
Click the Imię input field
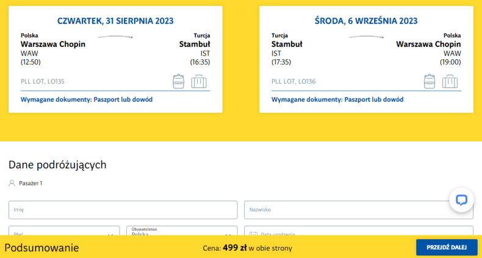tap(123, 210)
